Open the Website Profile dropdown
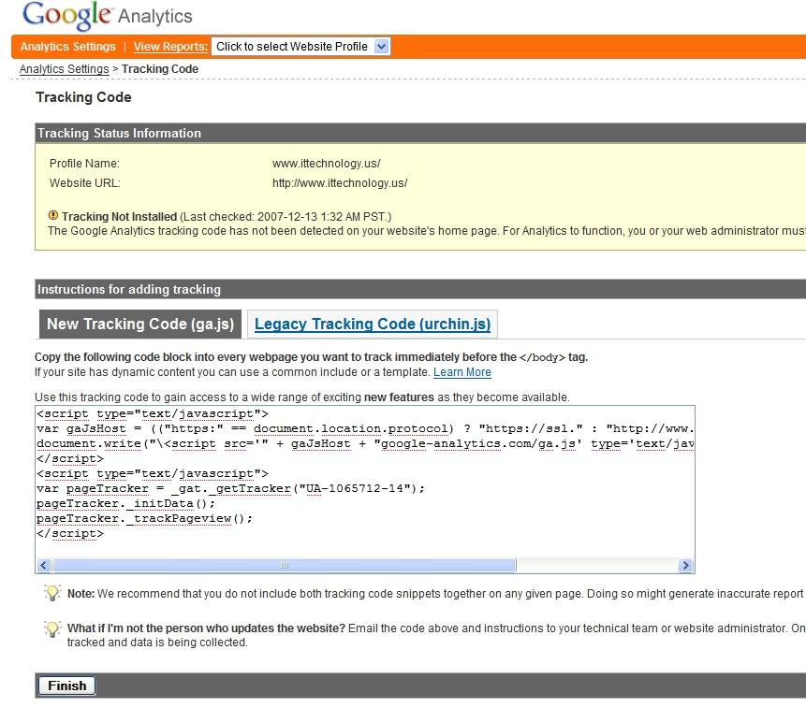 (300, 47)
